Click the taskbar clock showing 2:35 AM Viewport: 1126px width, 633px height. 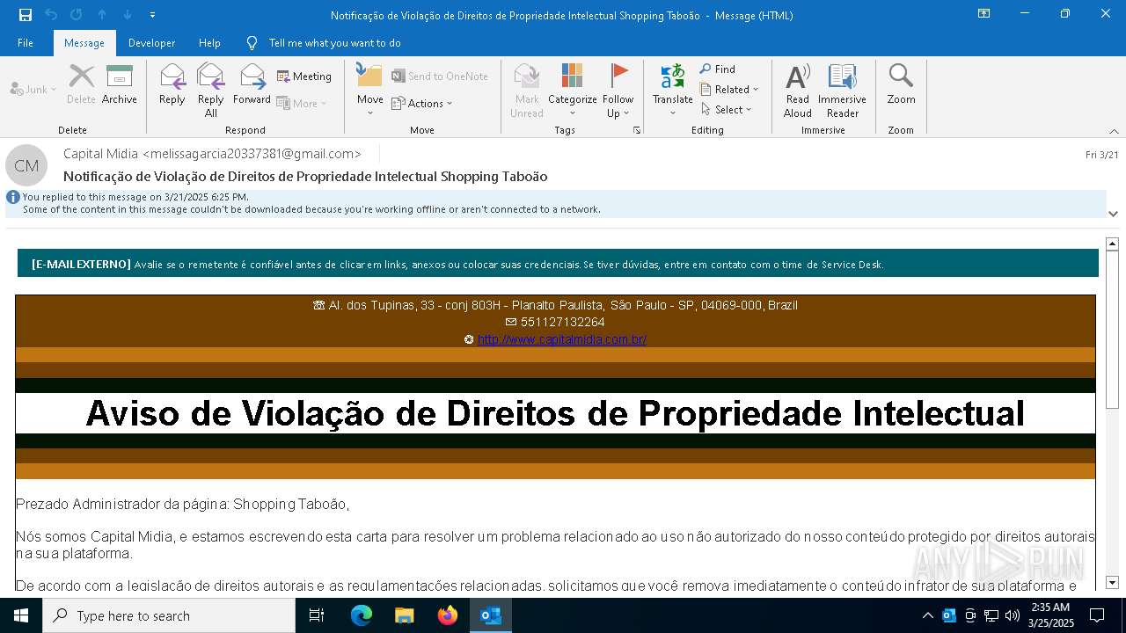tap(1050, 615)
